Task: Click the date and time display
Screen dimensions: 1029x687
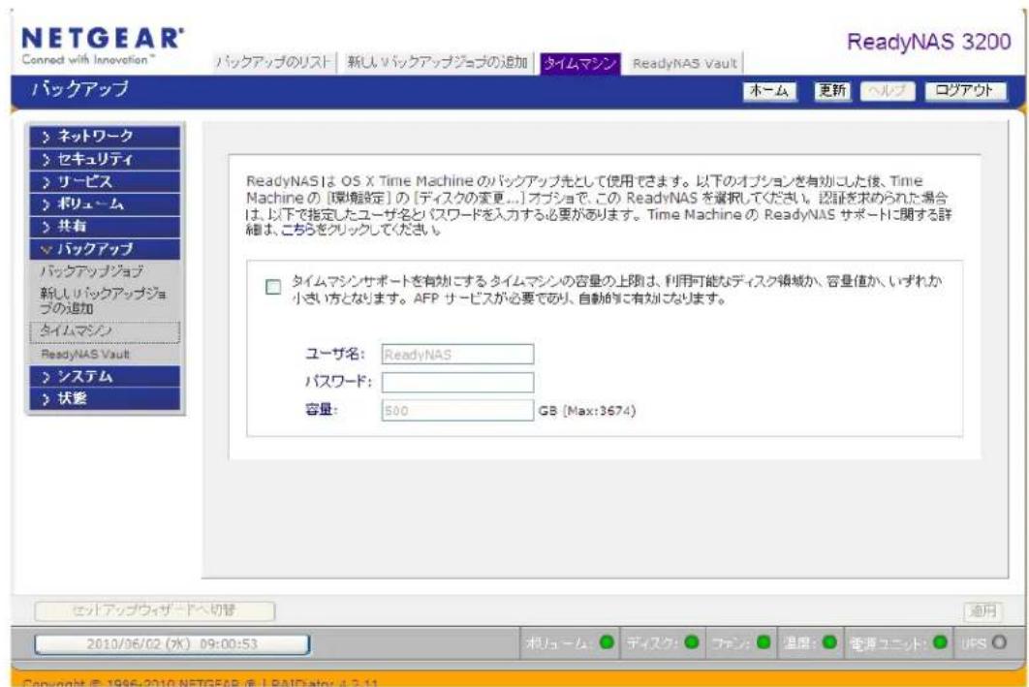Action: coord(171,643)
